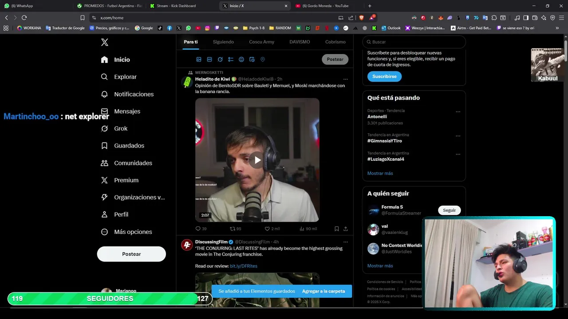Like the Heladito de Kiwi post
Image resolution: width=568 pixels, height=319 pixels.
[272, 229]
